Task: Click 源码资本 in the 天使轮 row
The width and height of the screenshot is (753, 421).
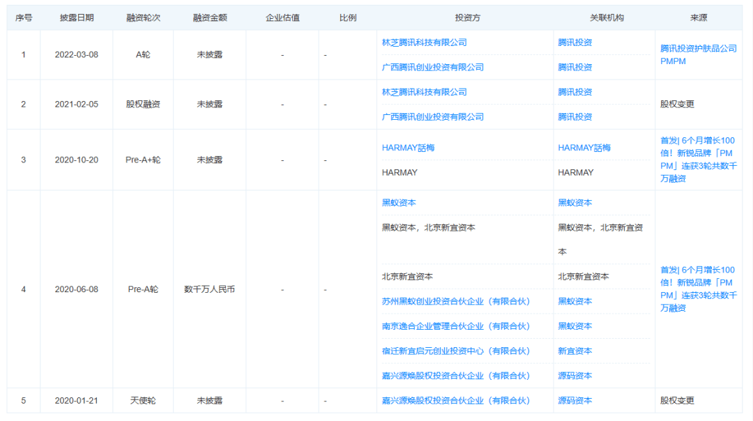Action: click(x=575, y=401)
